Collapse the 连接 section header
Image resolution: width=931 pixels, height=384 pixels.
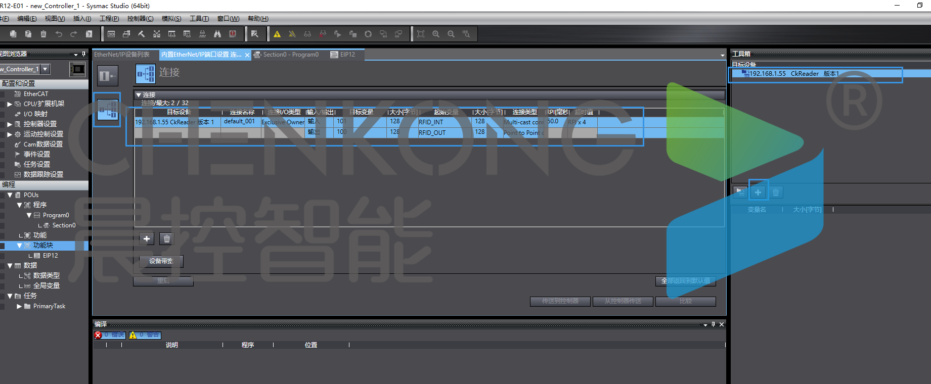tap(139, 94)
